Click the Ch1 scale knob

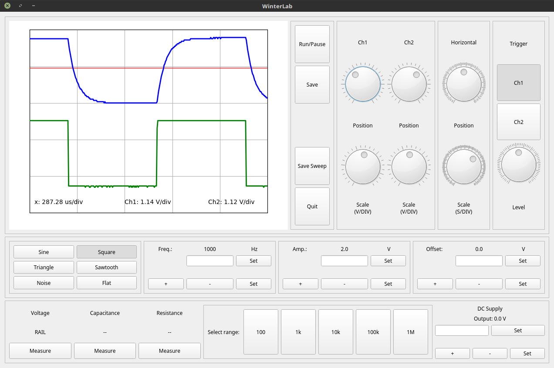click(x=362, y=166)
